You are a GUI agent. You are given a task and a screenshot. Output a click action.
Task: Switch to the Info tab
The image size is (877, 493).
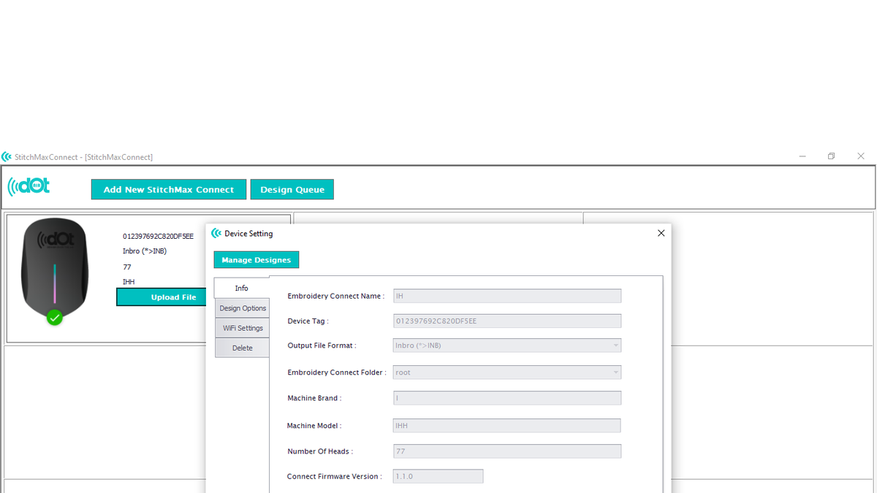click(x=242, y=288)
